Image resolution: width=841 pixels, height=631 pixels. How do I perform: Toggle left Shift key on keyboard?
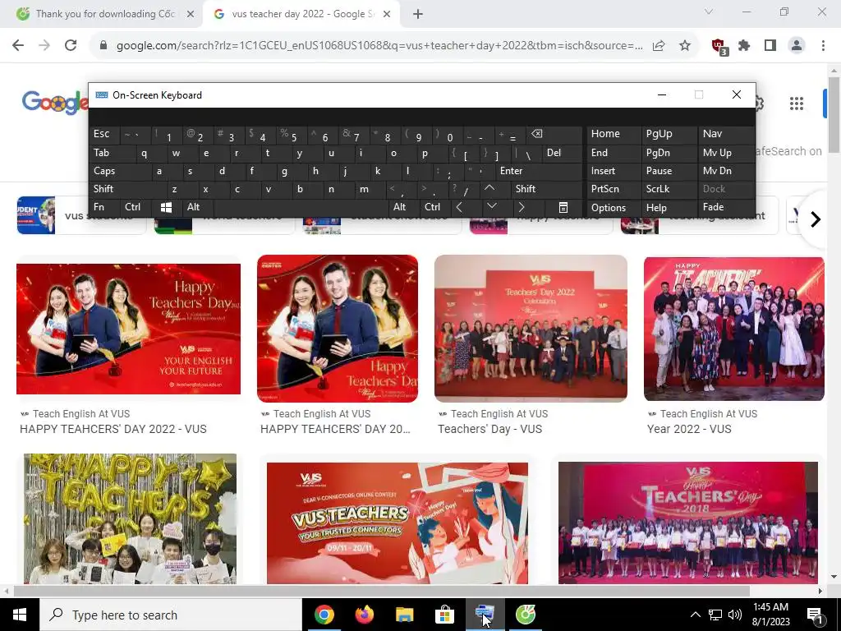[127, 189]
